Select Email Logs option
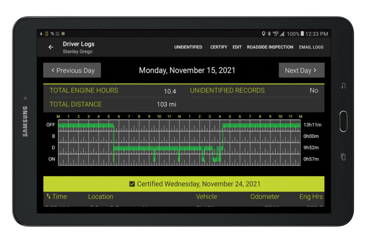The width and height of the screenshot is (366, 243). pos(311,47)
